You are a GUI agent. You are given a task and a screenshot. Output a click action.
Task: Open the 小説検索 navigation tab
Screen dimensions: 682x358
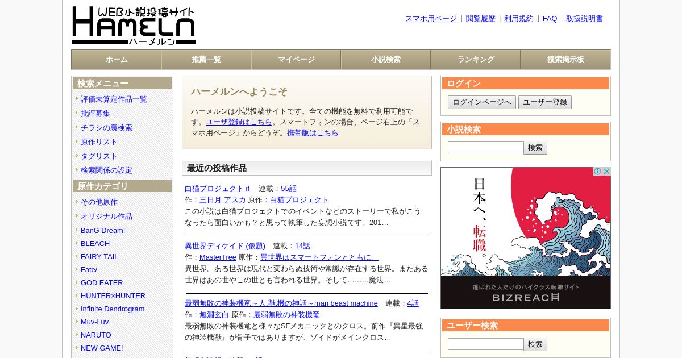[386, 60]
